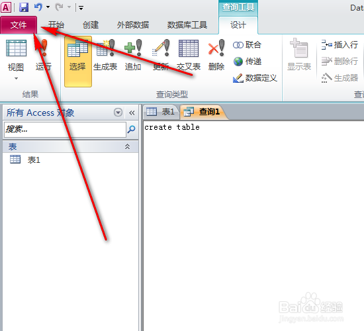Screen dimensions: 364x331
Task: Open the 所有 Access 对象 navigation menu arrow
Action: [x=118, y=113]
